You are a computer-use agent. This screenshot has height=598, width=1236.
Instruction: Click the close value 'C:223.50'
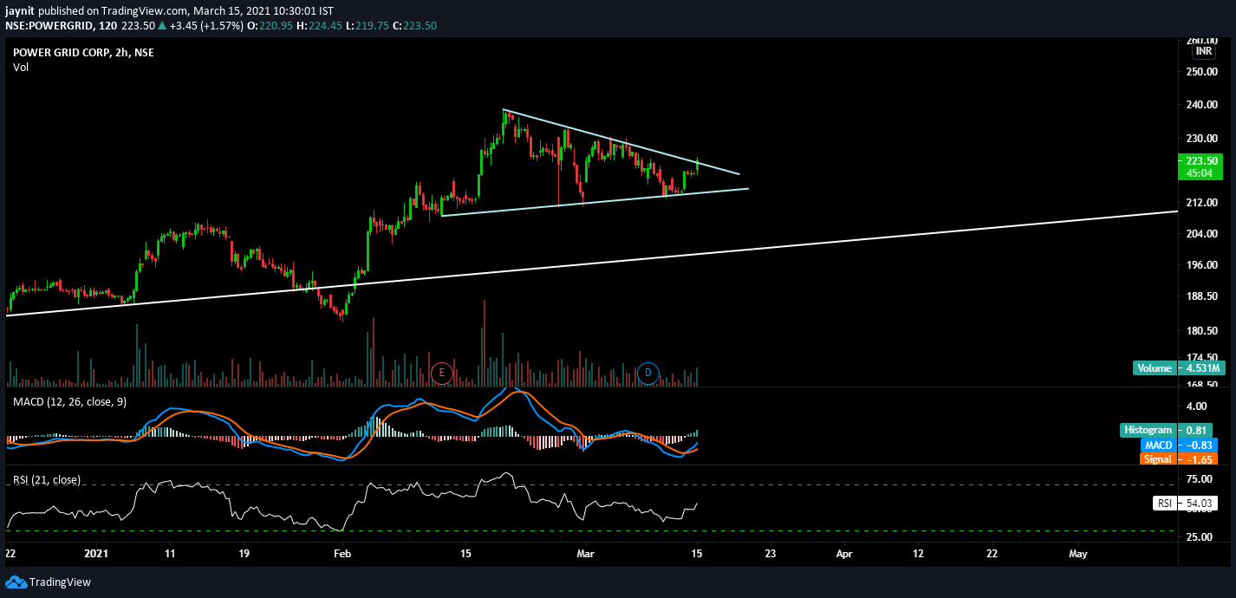coord(414,26)
